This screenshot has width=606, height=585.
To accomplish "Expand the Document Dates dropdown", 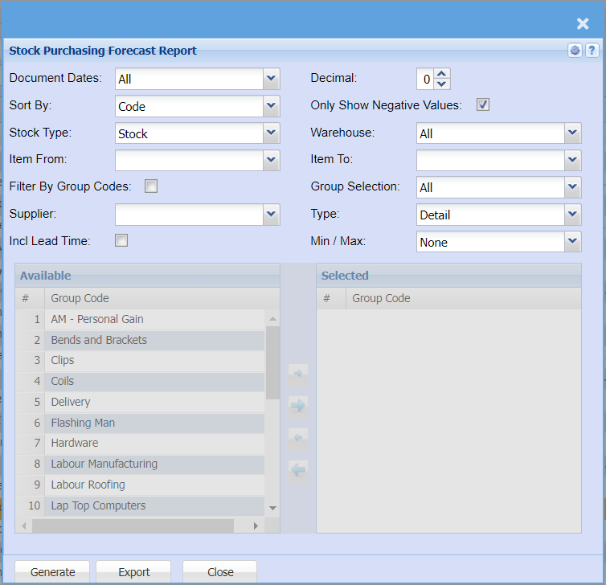I will [x=271, y=79].
